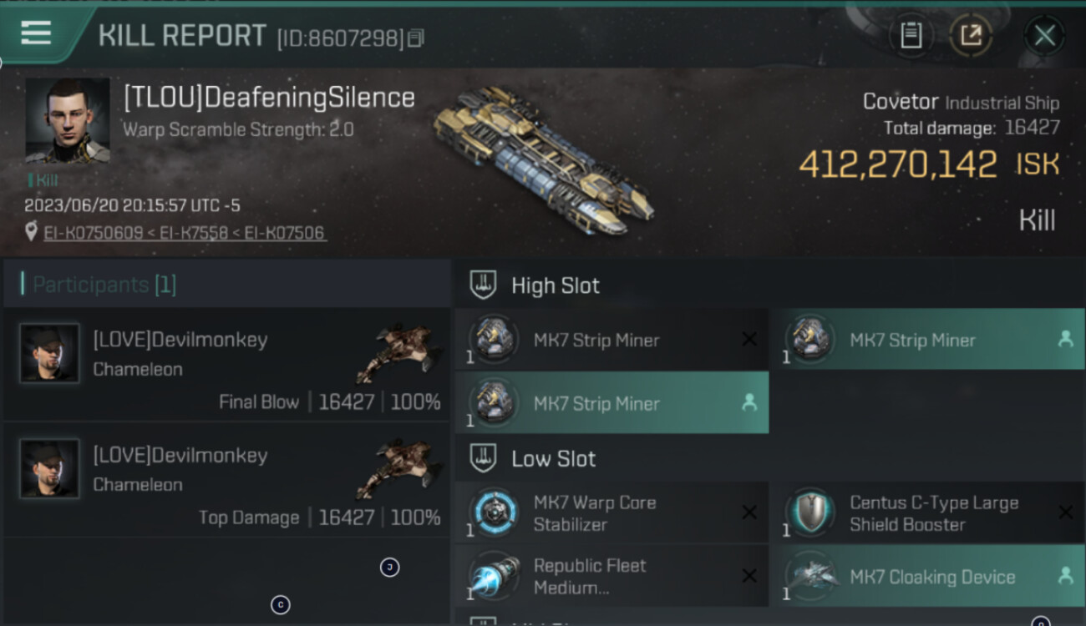Click the victim name DeafeningSilence
Screen dimensions: 1086x626
pos(269,98)
